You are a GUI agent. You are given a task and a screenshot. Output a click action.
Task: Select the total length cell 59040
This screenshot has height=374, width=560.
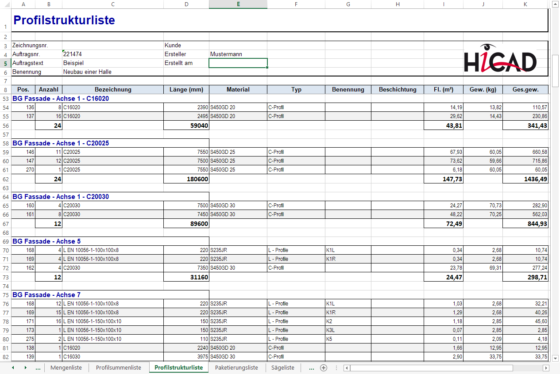(x=186, y=126)
